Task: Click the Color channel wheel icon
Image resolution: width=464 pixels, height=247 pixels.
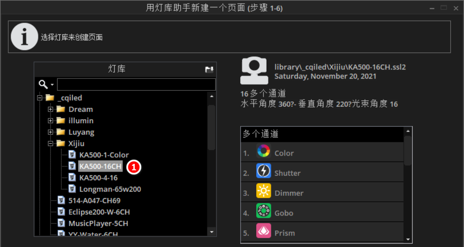Action: (264, 151)
